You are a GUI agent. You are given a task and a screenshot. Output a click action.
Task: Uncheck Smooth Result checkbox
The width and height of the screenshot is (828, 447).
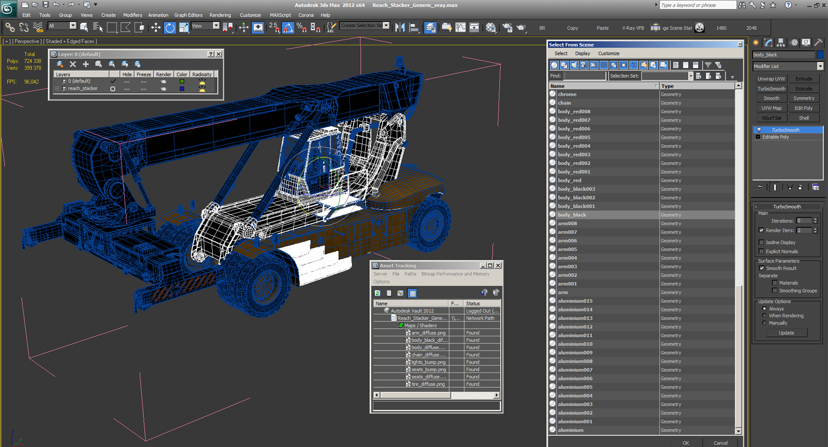(x=761, y=268)
